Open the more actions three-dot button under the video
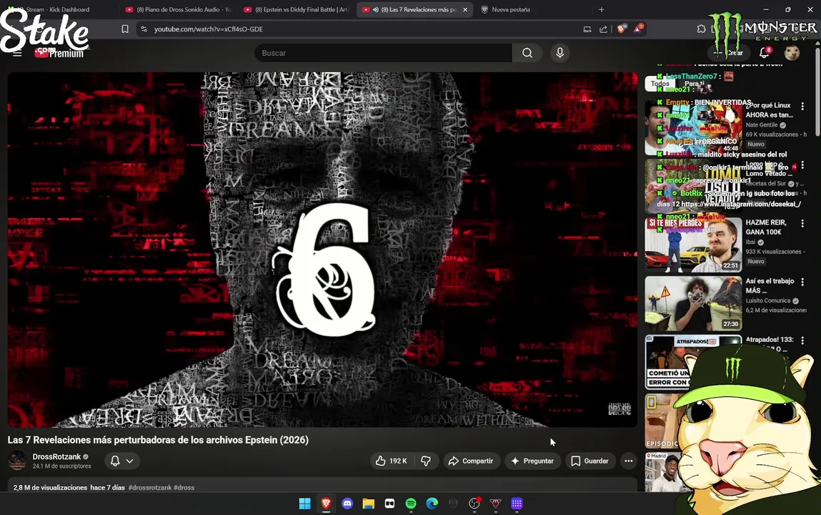821x515 pixels. tap(628, 461)
